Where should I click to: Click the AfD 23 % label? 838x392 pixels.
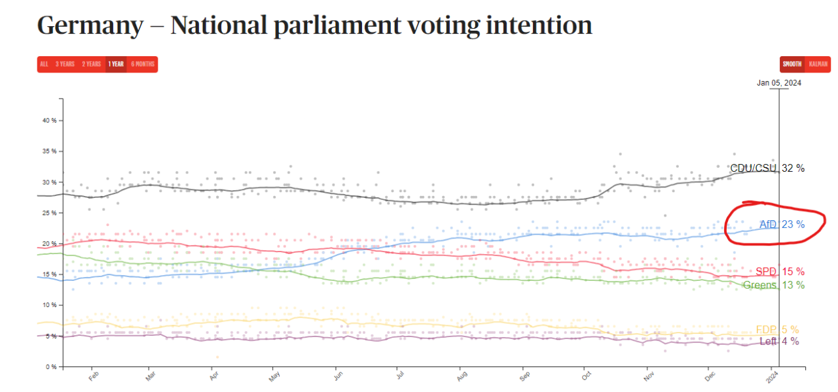[782, 225]
